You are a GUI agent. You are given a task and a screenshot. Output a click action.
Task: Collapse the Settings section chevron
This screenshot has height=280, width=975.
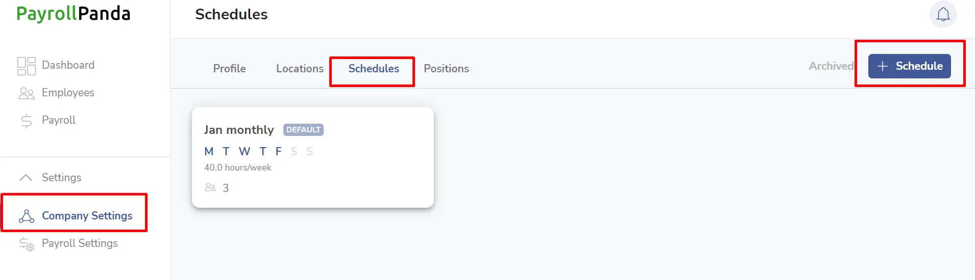tap(26, 177)
